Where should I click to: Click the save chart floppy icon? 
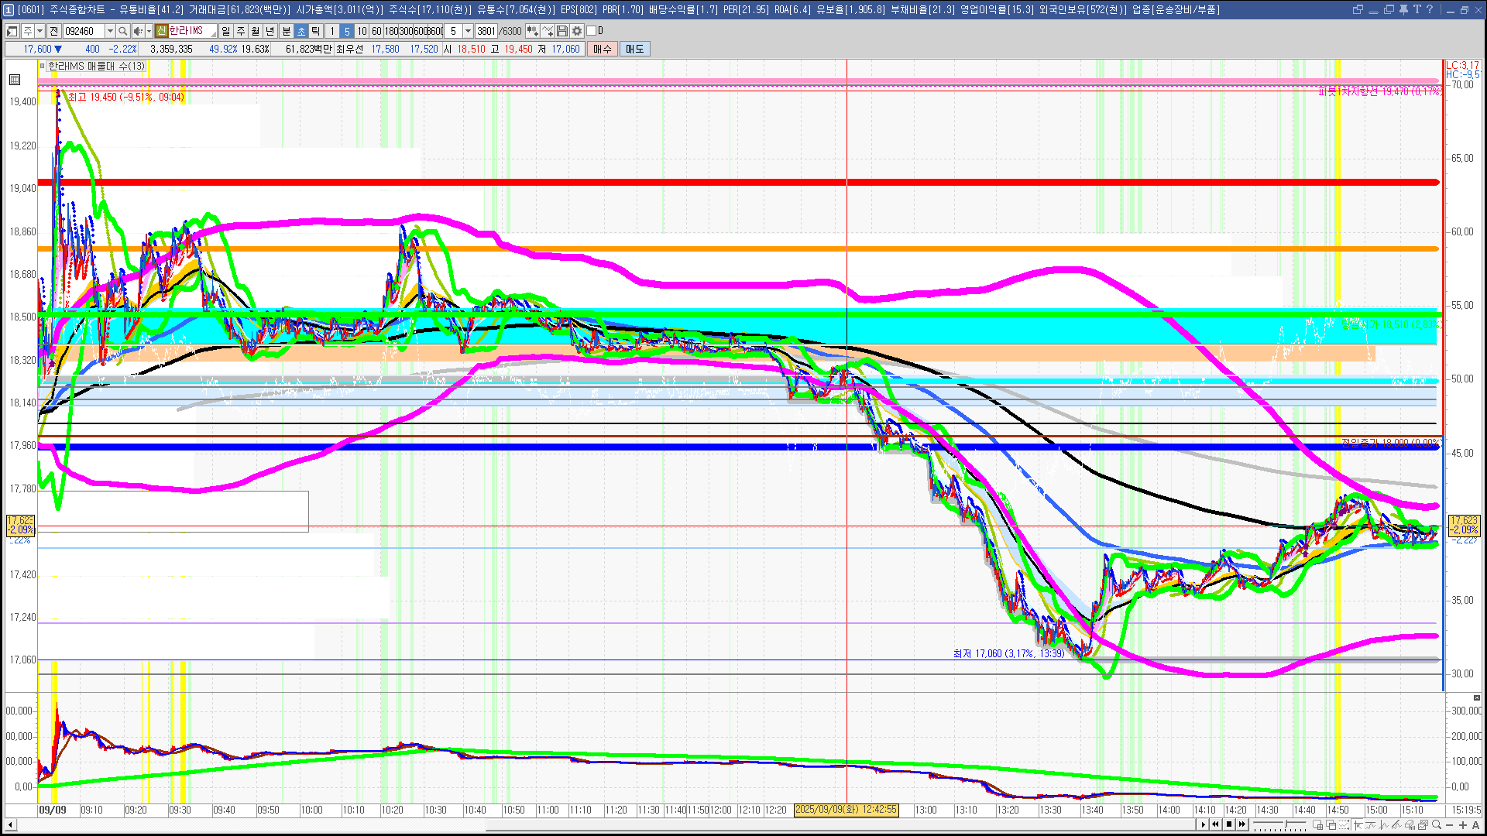coord(562,31)
